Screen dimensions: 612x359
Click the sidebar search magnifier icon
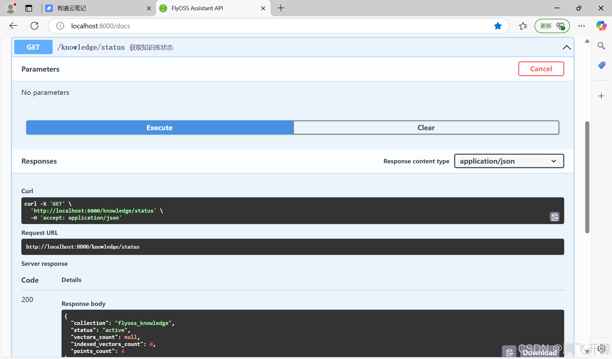(x=601, y=46)
